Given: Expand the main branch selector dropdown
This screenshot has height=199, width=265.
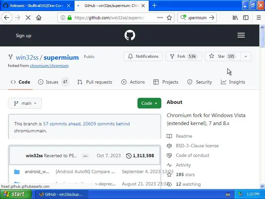Looking at the screenshot, I should pyautogui.click(x=25, y=103).
